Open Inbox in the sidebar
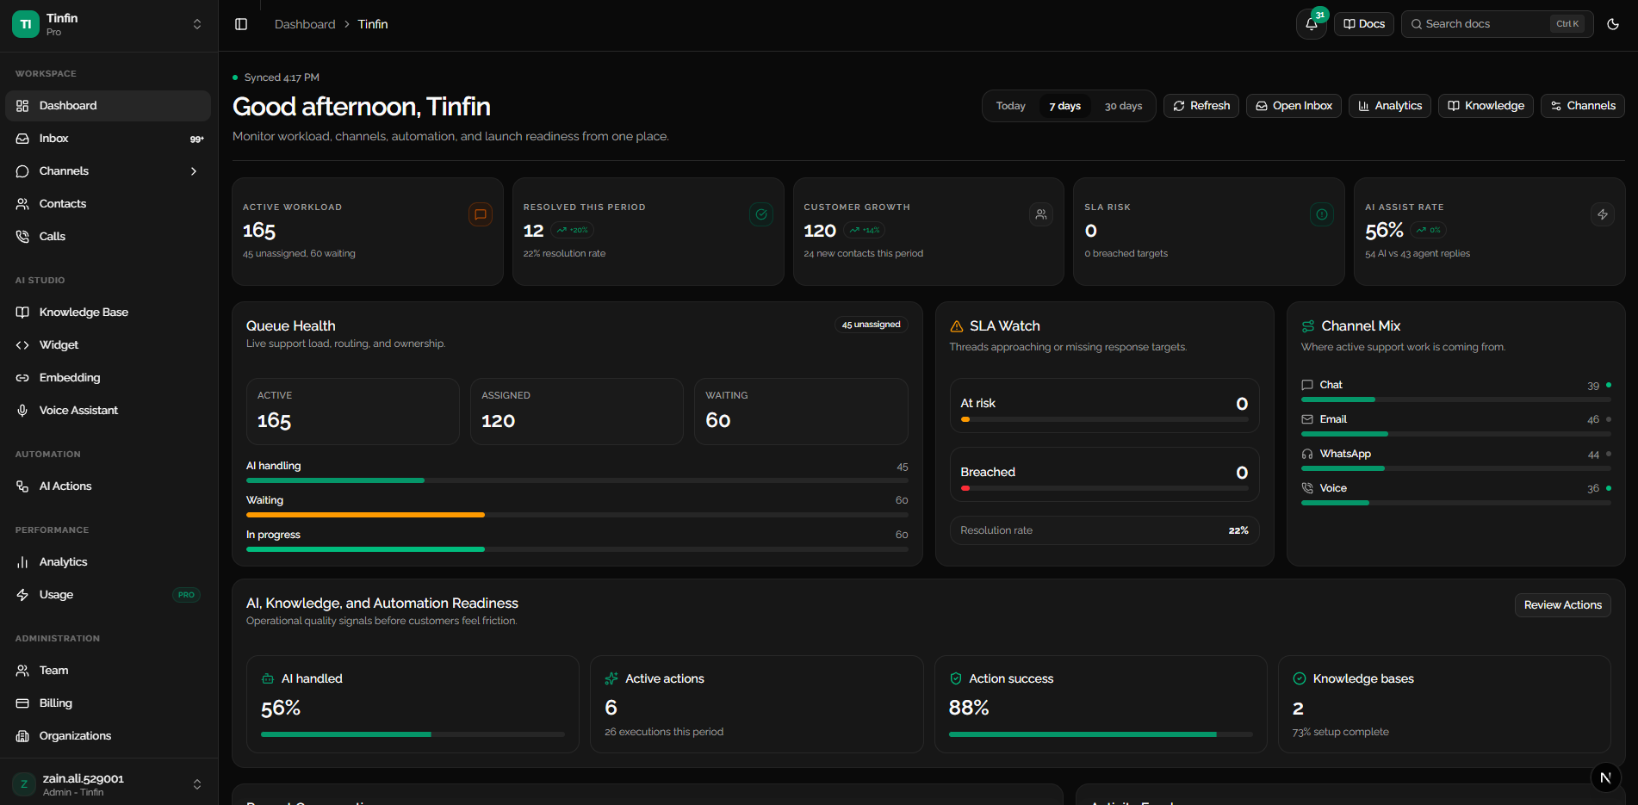1638x805 pixels. pos(109,139)
